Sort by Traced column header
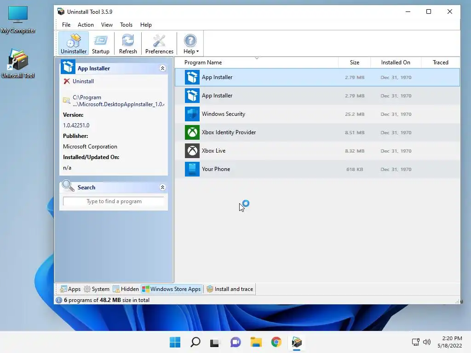This screenshot has height=353, width=471. click(x=440, y=63)
